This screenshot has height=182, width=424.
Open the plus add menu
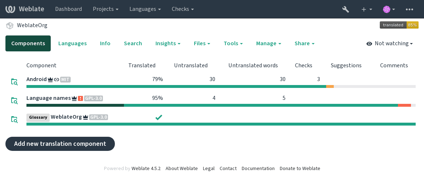(x=367, y=9)
